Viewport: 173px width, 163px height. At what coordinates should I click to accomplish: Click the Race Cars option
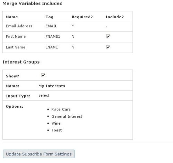pyautogui.click(x=61, y=109)
